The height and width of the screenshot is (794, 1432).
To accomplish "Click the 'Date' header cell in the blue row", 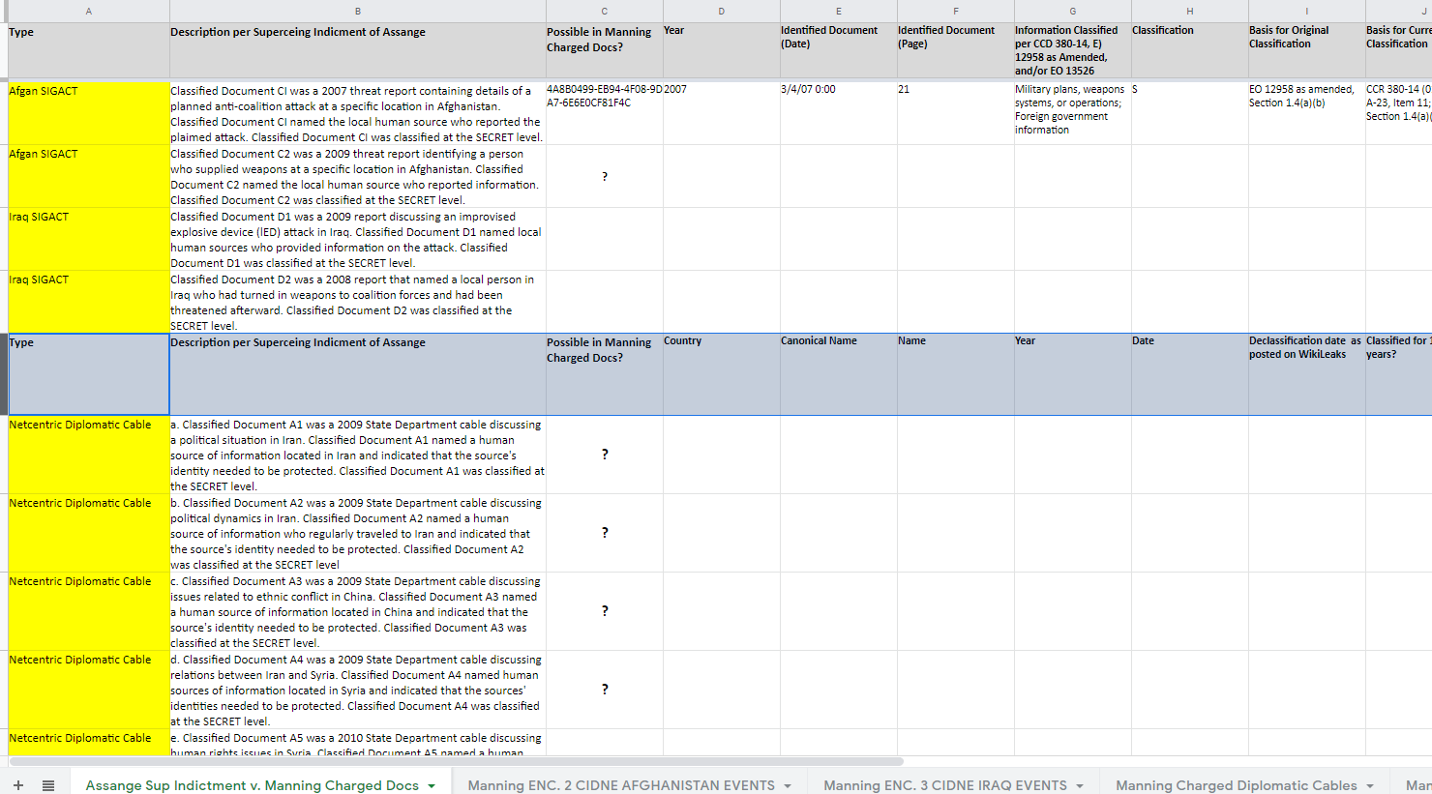I will coord(1190,374).
